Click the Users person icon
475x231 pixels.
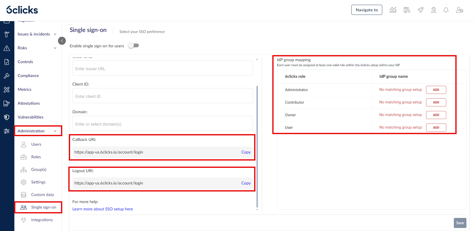(23, 144)
